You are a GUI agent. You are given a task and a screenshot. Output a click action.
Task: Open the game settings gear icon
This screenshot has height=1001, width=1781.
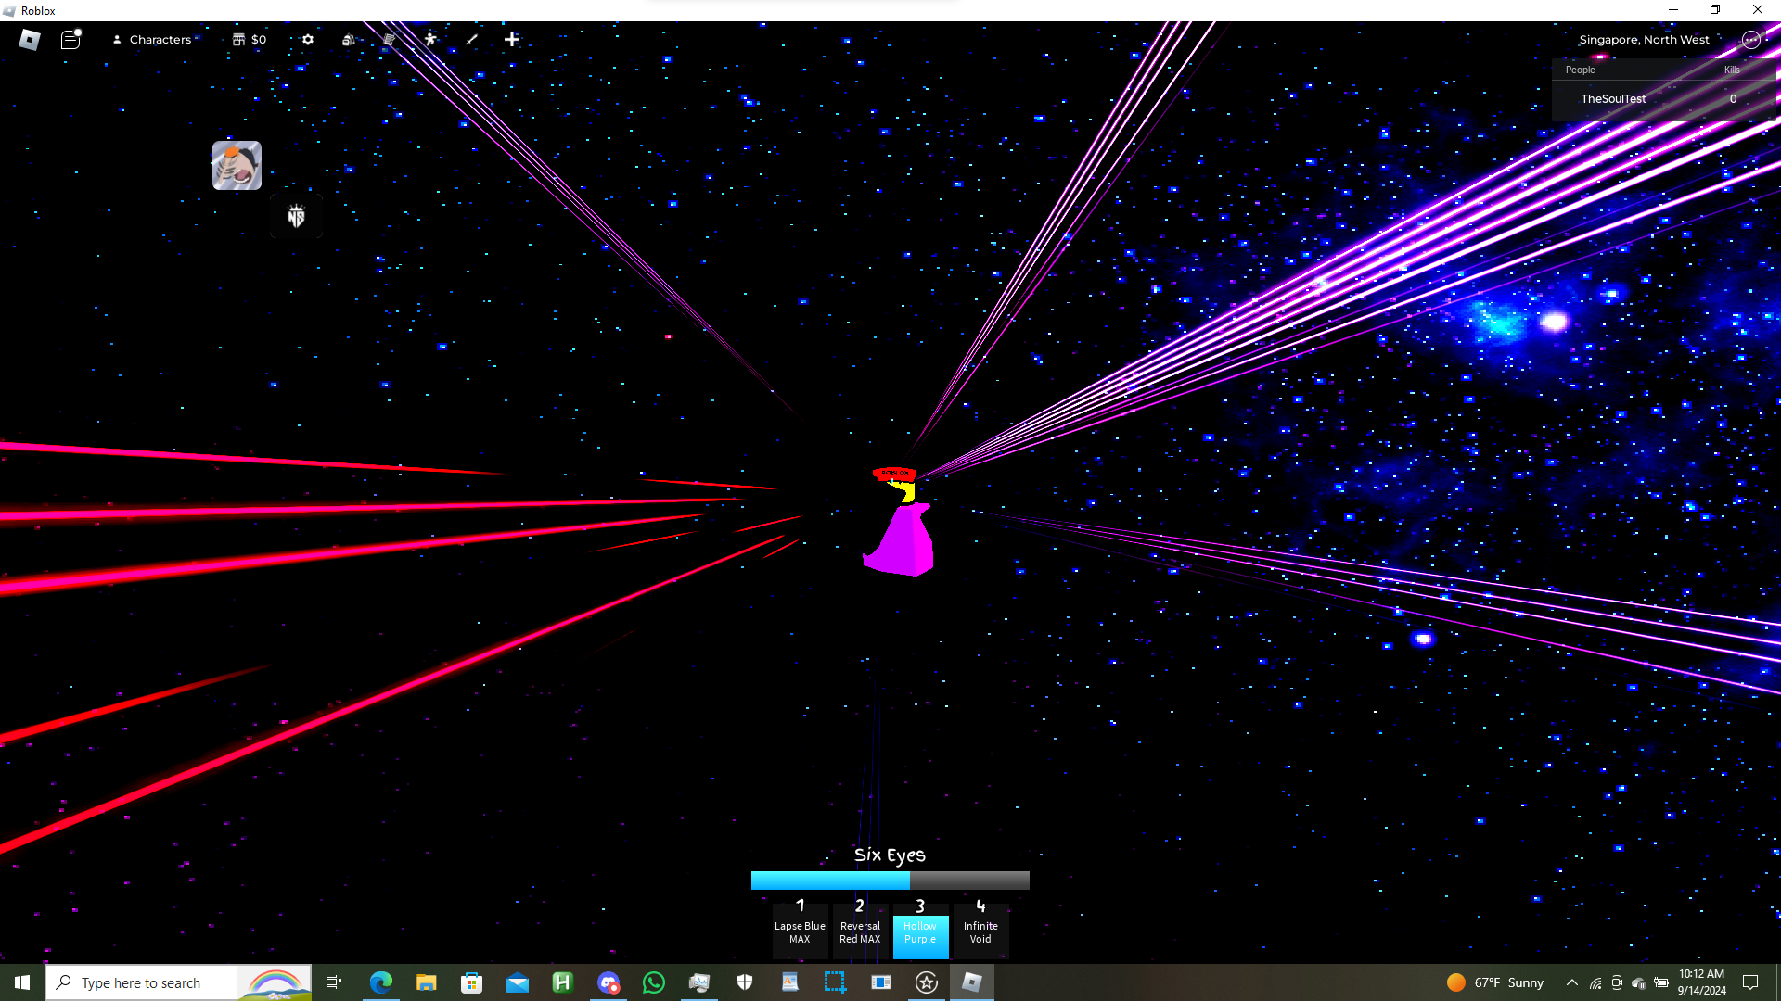[x=308, y=40]
